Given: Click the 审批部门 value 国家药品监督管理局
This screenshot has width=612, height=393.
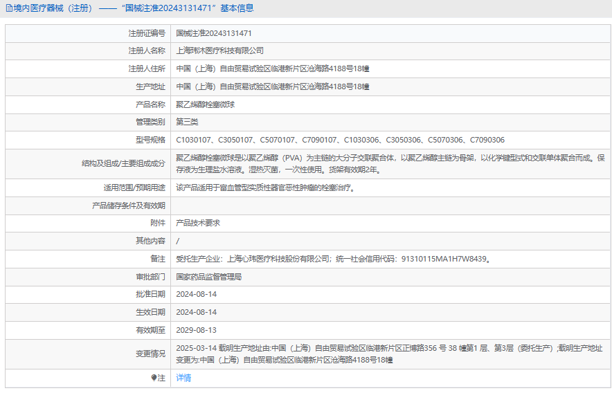Looking at the screenshot, I should point(208,277).
